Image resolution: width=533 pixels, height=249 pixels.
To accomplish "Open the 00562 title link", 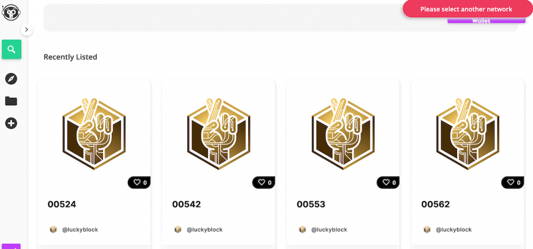I will click(x=436, y=204).
